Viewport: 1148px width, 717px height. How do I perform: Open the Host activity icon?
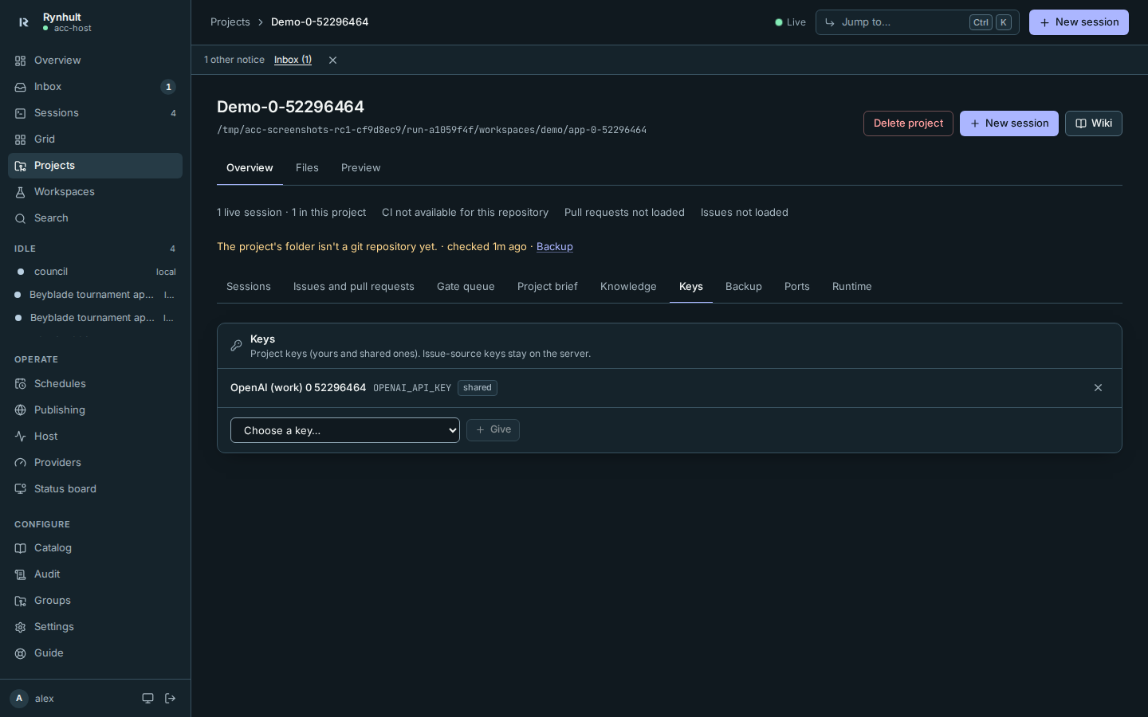(x=20, y=437)
